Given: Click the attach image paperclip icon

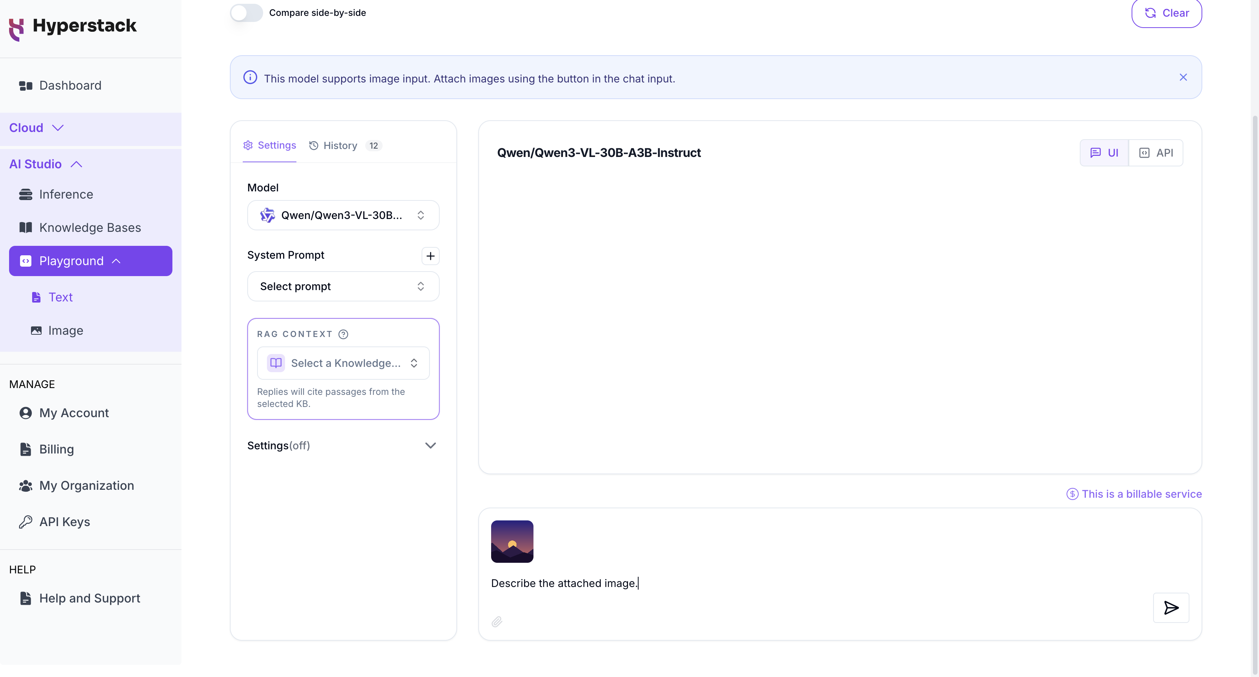Looking at the screenshot, I should tap(496, 621).
